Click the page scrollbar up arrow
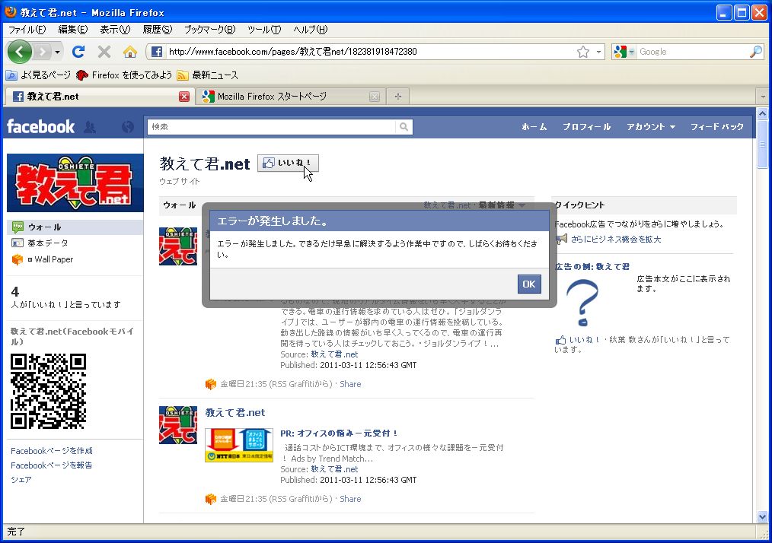Screen dimensions: 772x543 [762, 114]
